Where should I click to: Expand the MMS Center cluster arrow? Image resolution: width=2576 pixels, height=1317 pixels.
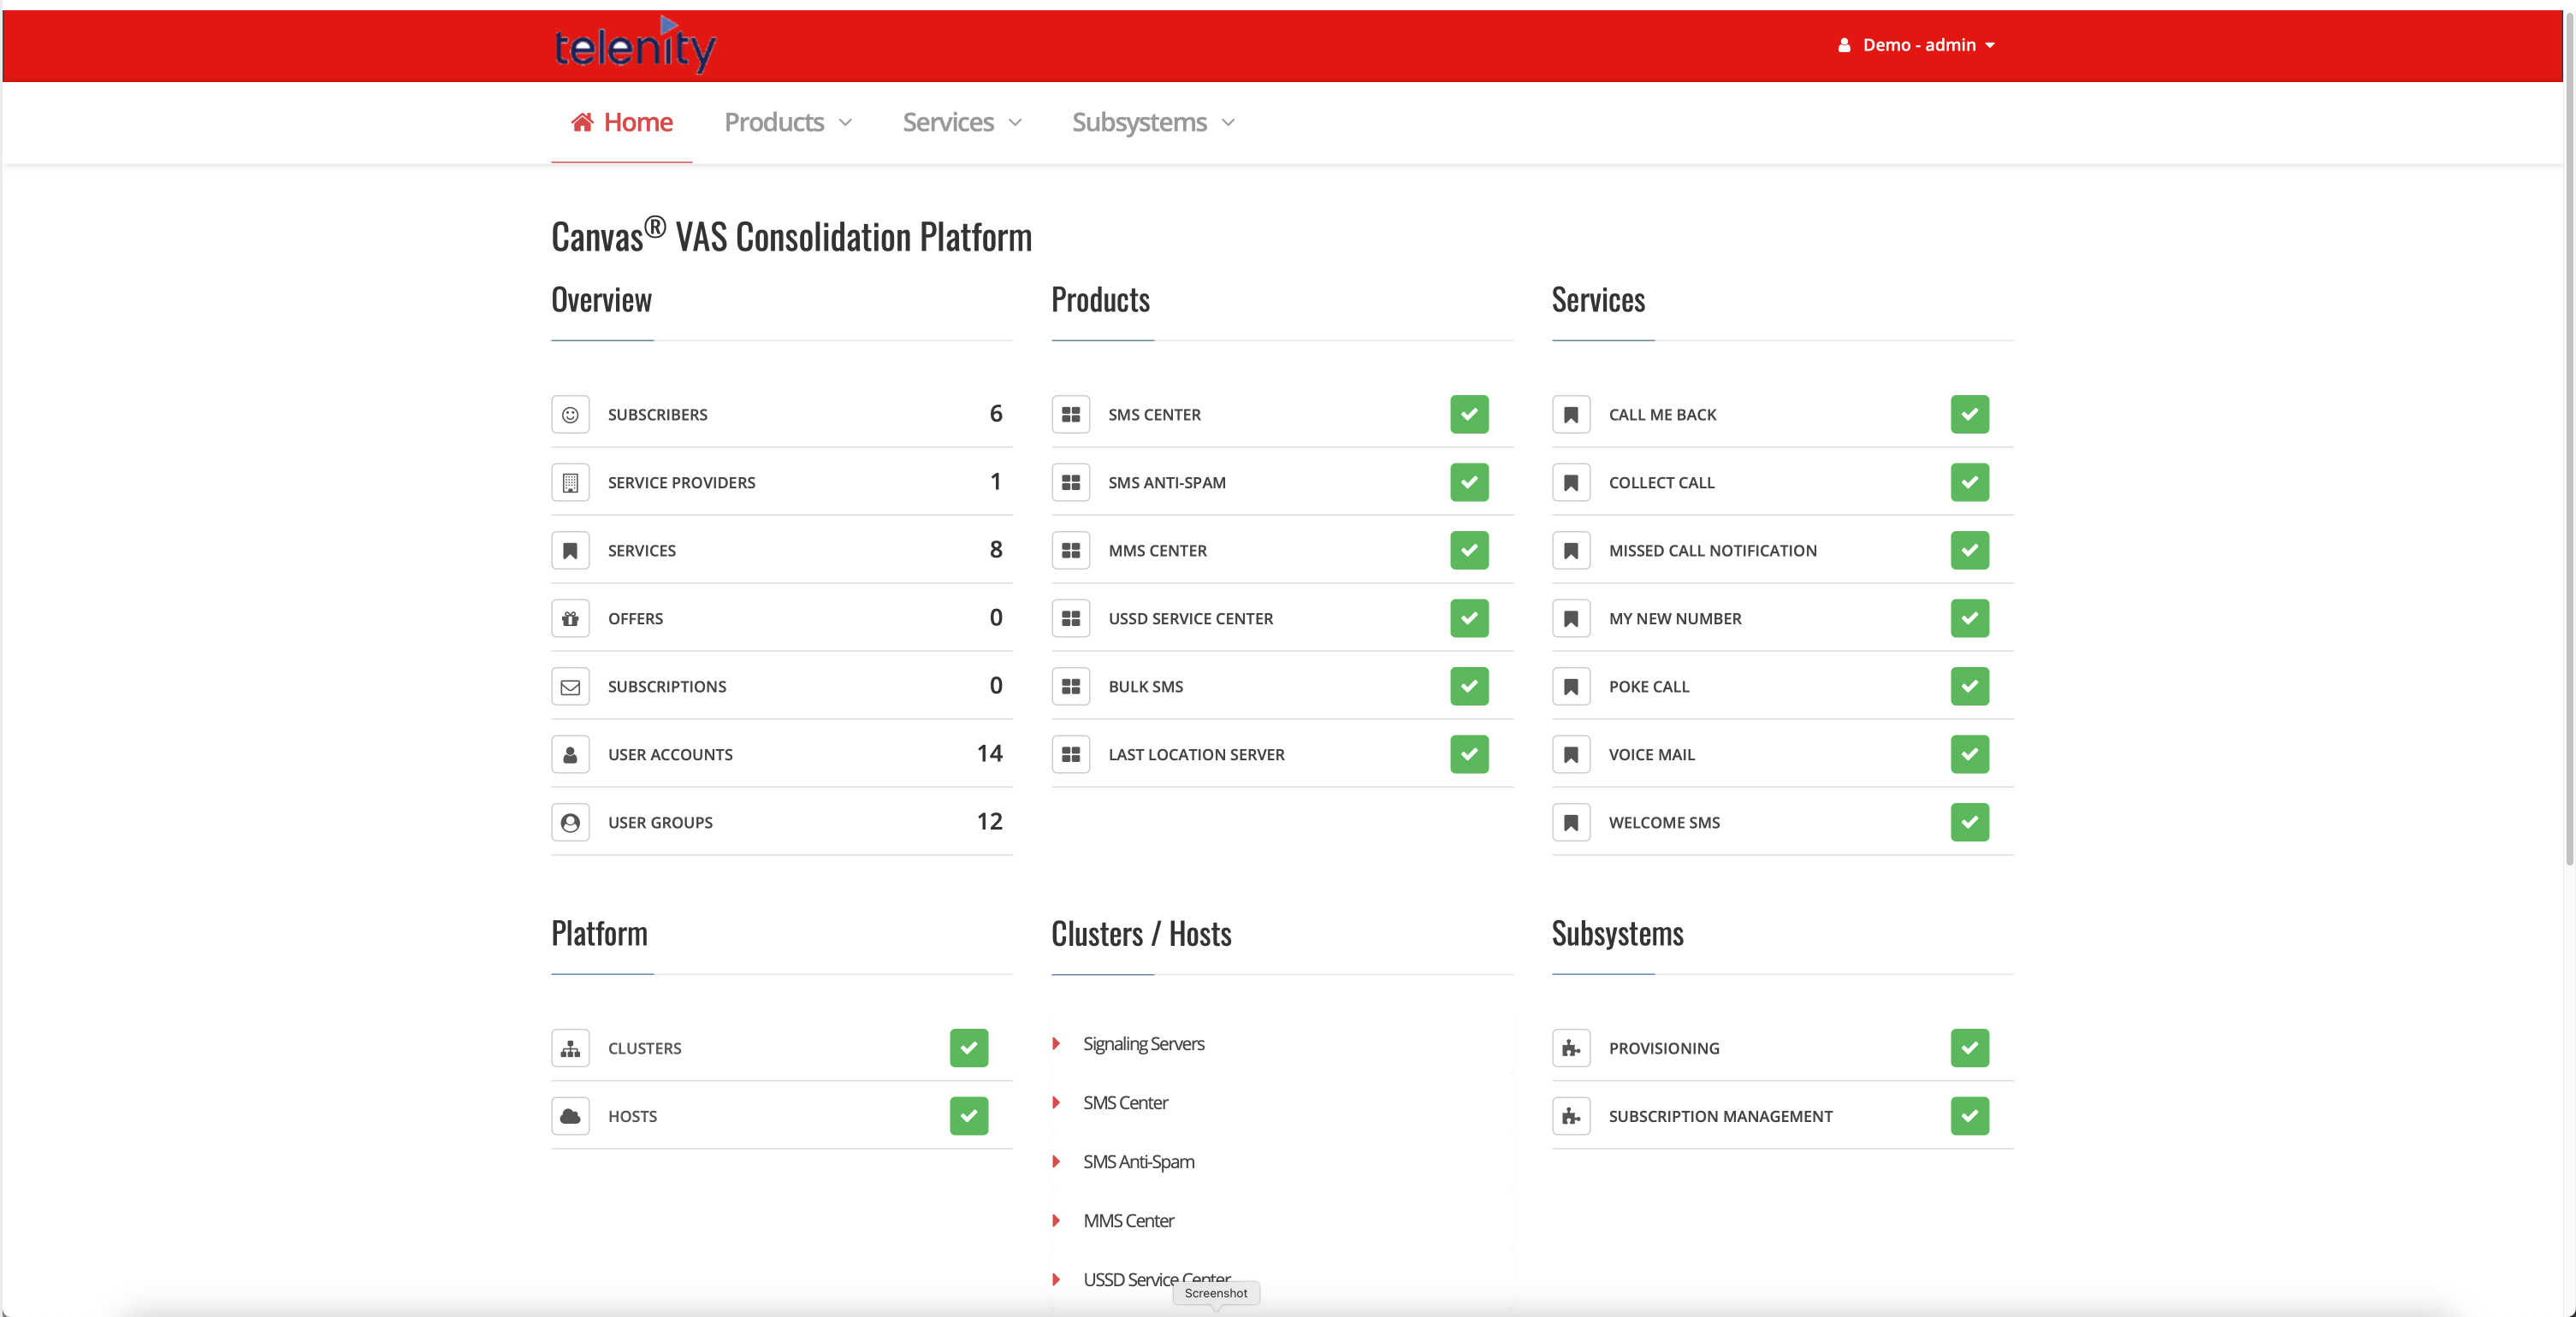1056,1220
